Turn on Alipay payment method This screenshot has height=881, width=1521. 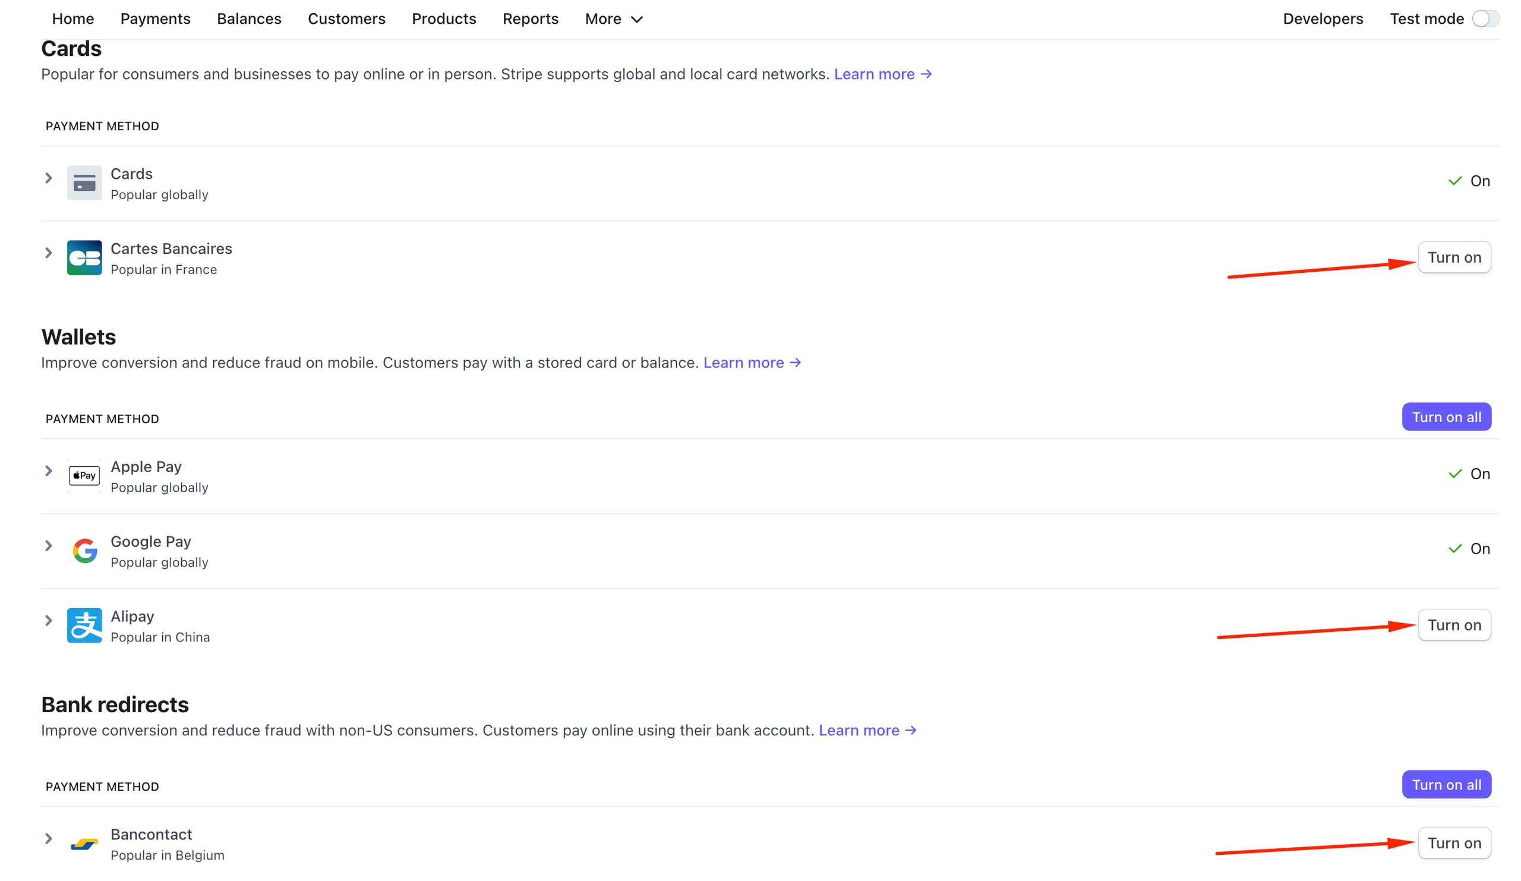click(1454, 625)
